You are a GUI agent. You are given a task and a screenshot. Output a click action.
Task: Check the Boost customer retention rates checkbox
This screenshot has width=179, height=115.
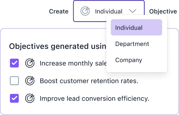[x=14, y=81]
